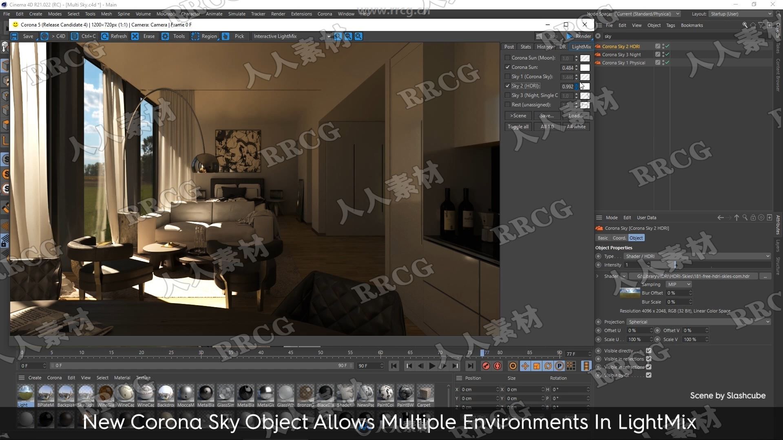Switch to the Post tab
This screenshot has height=440, width=783.
tap(509, 47)
